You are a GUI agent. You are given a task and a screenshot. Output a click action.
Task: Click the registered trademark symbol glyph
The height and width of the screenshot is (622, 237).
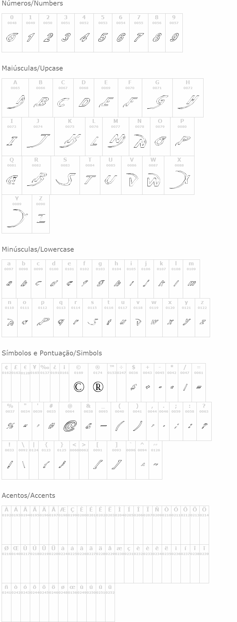98,387
